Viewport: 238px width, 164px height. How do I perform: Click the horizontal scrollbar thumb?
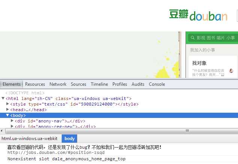coord(122,131)
